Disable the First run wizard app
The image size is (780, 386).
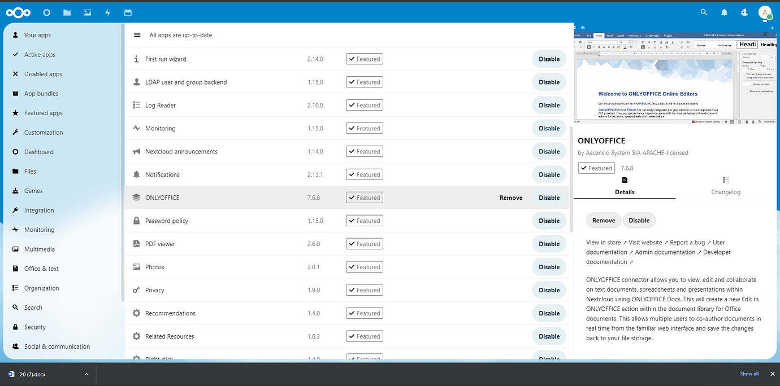(x=549, y=59)
